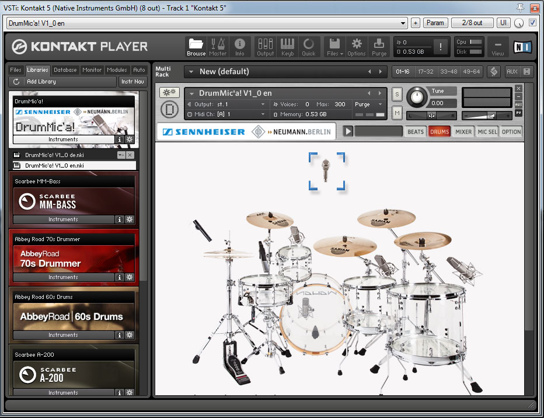Toggle the Browse folder icon

[x=196, y=47]
